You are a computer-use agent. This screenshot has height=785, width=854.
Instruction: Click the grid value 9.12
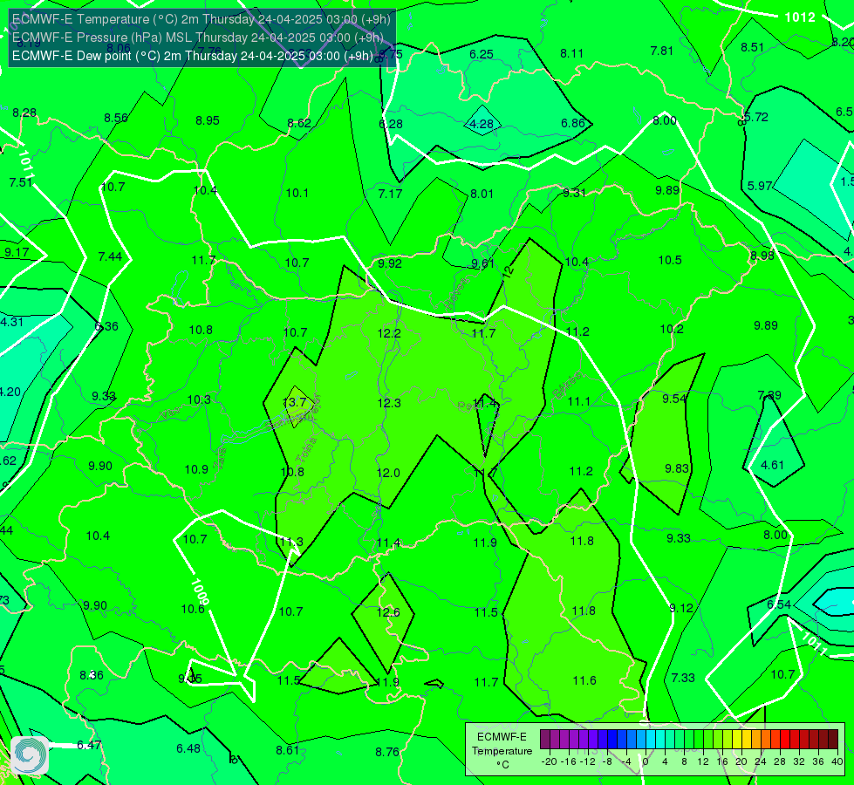680,607
